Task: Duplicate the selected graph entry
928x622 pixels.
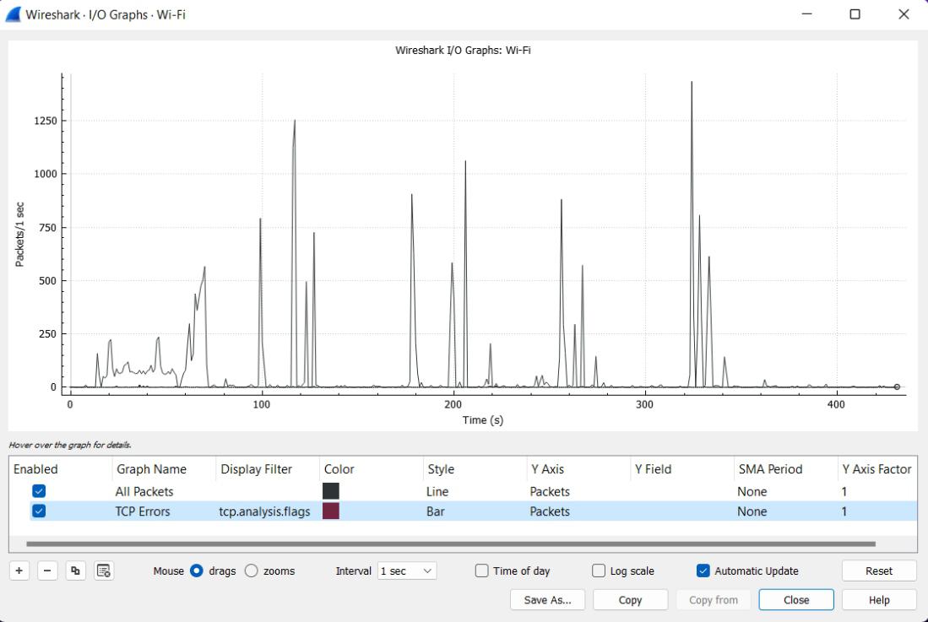Action: click(x=76, y=571)
